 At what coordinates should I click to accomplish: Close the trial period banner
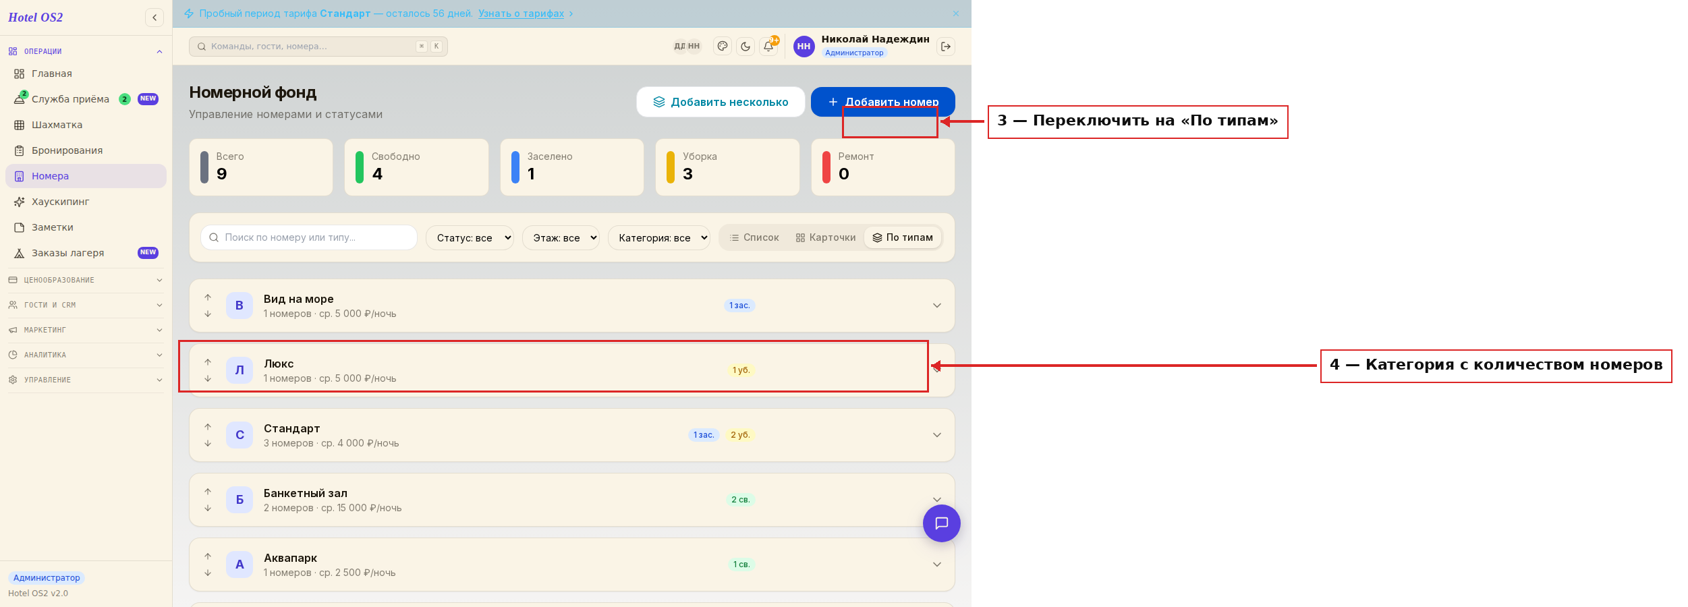[x=956, y=13]
